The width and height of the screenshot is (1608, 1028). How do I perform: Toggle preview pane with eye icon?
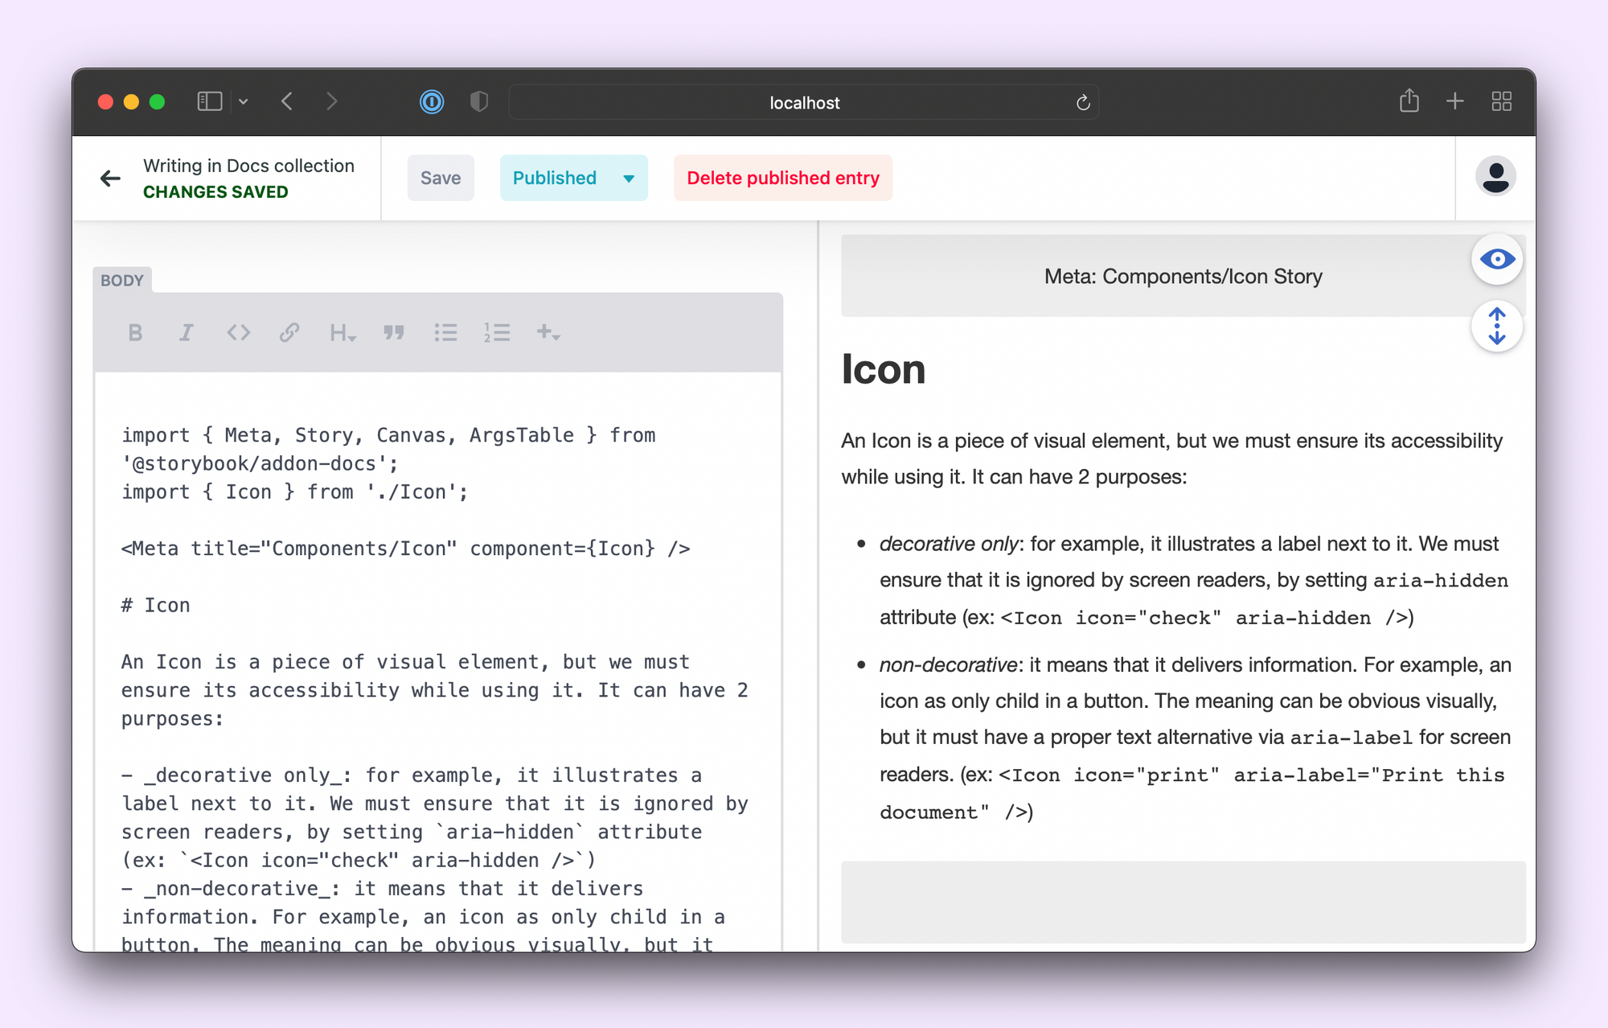(x=1496, y=259)
